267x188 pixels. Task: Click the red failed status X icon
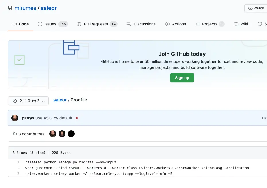pos(77,118)
